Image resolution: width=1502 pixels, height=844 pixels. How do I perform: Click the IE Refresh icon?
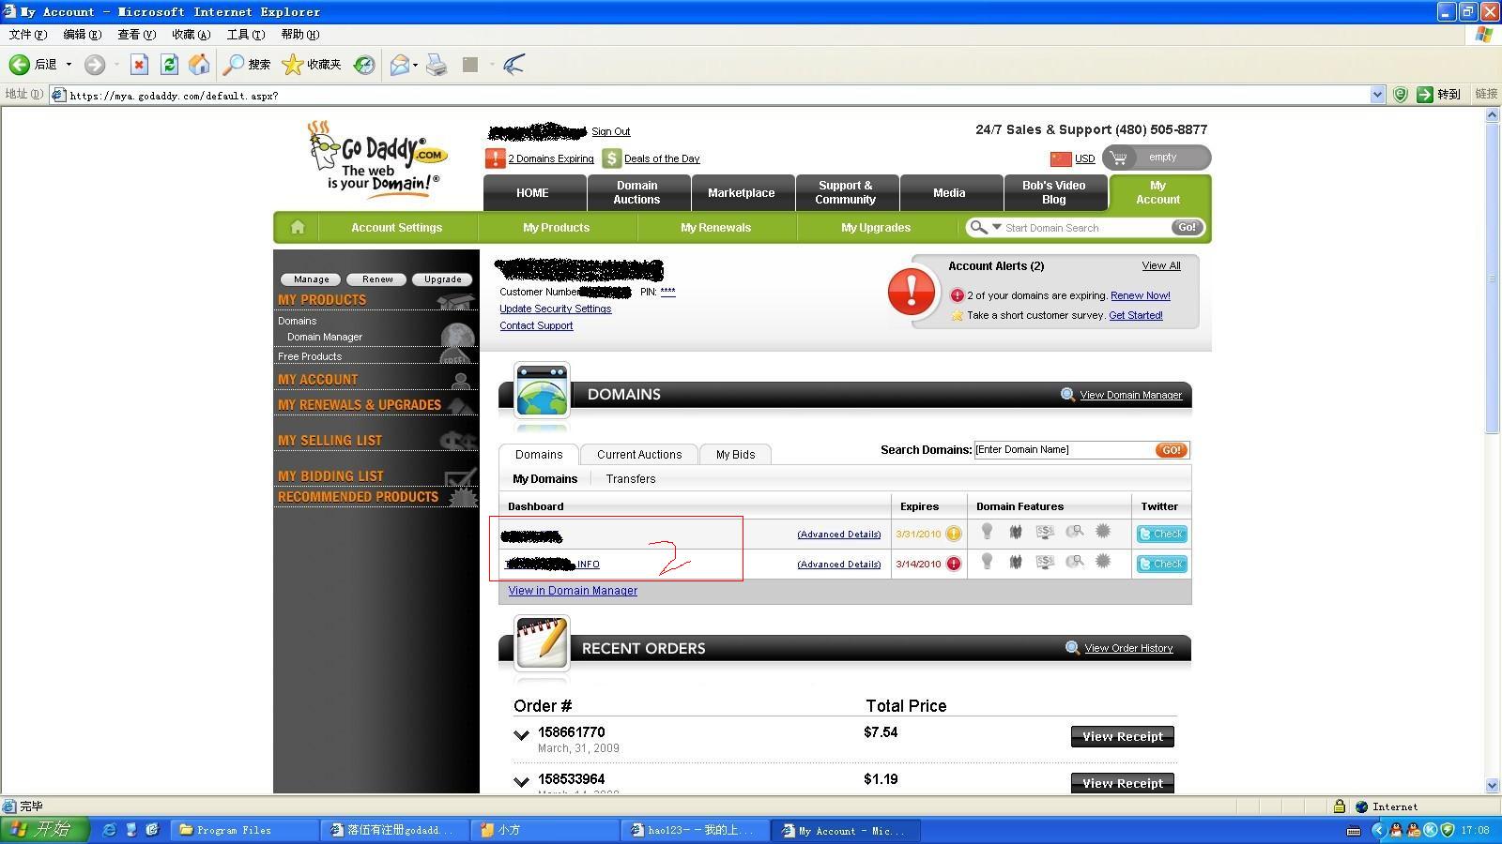tap(169, 65)
